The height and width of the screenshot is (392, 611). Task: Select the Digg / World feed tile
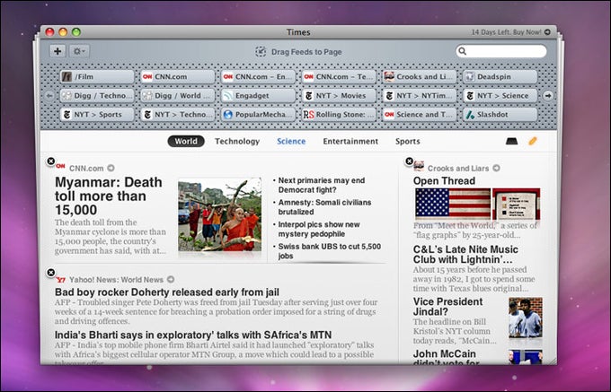(x=178, y=96)
